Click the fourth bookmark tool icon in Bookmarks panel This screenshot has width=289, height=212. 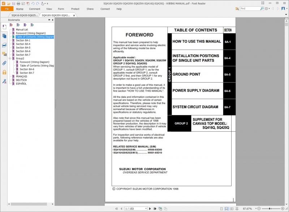[x=32, y=25]
